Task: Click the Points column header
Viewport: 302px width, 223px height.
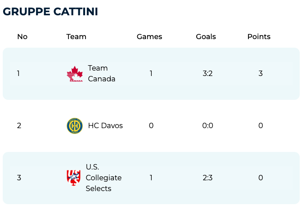Action: tap(259, 37)
